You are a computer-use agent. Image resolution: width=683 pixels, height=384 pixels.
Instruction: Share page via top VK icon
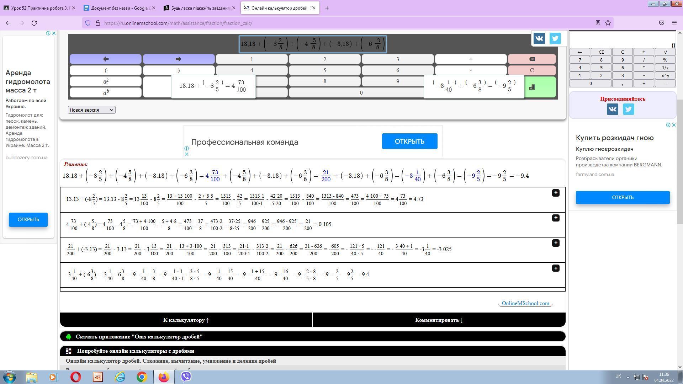pos(539,38)
